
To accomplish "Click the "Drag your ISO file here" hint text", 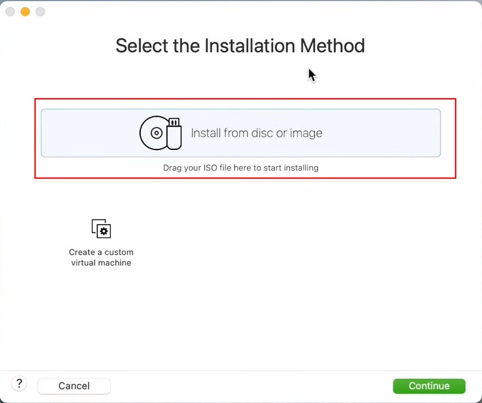I will tap(240, 168).
